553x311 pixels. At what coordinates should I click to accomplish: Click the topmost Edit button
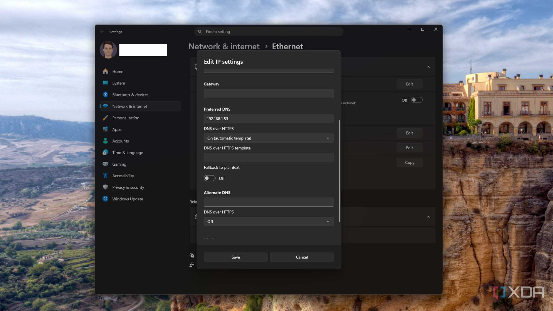[x=409, y=84]
